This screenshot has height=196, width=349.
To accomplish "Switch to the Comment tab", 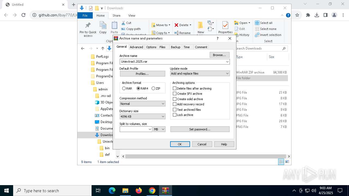I will coord(201,47).
